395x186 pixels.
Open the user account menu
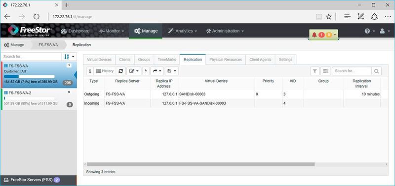[385, 31]
